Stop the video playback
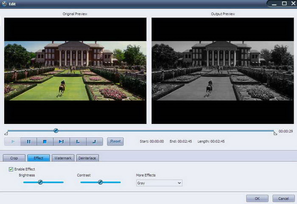 point(45,141)
